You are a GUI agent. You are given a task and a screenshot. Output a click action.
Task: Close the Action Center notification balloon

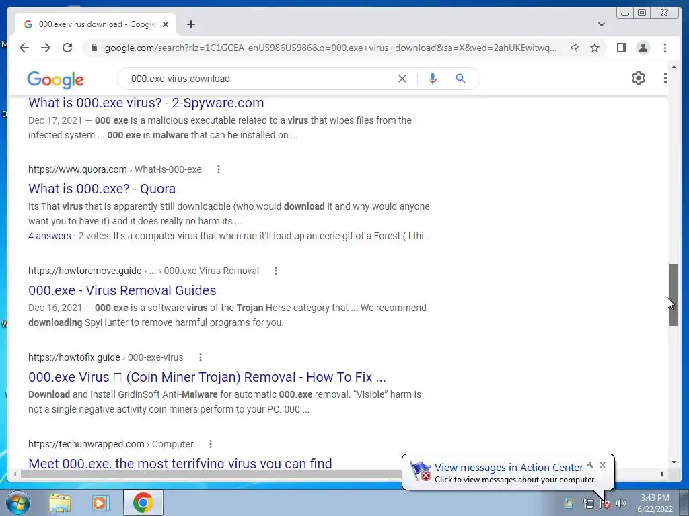(x=602, y=465)
